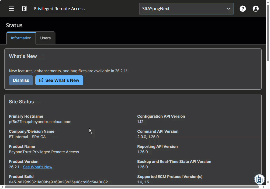270x189 pixels.
Task: Switch to the Information tab
Action: point(21,38)
